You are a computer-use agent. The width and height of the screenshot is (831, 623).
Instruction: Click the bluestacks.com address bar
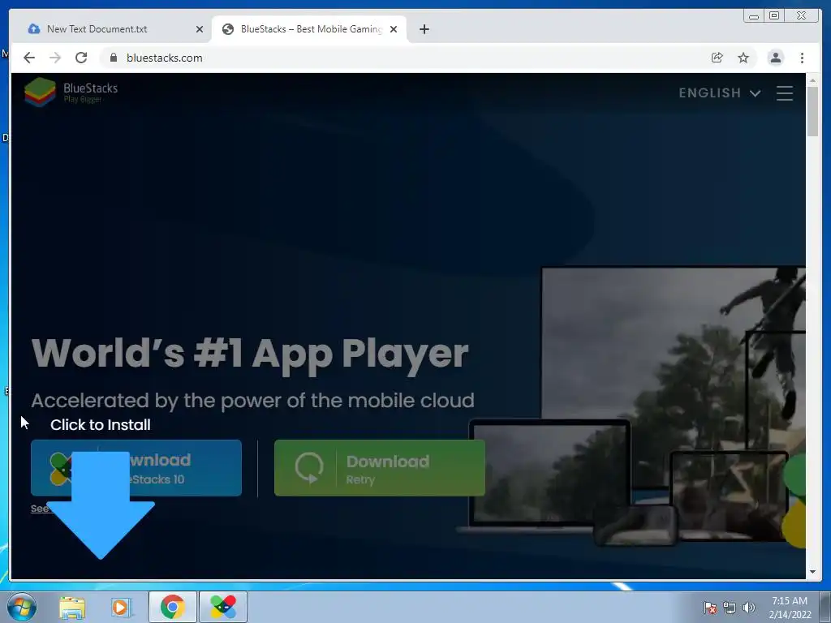[403, 58]
